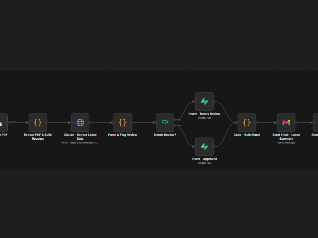Image resolution: width=318 pixels, height=238 pixels.
Task: Click the false output connector of Needs Review?
Action: pyautogui.click(x=174, y=126)
